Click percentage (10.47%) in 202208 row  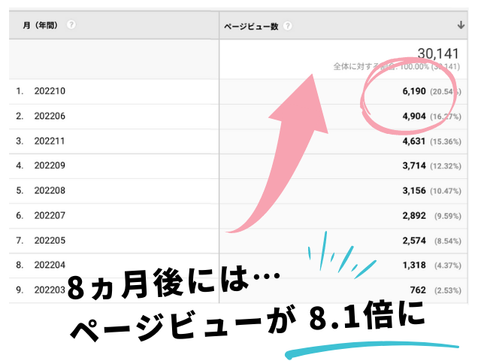tap(446, 191)
